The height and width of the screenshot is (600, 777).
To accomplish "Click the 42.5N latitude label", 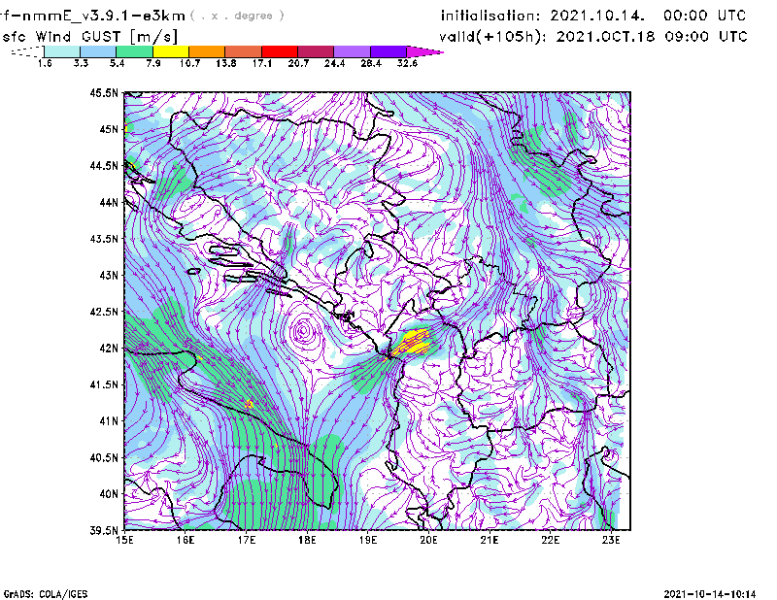I will (x=104, y=312).
